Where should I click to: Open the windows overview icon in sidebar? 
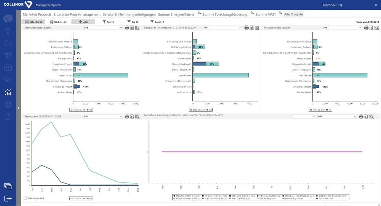pyautogui.click(x=8, y=186)
